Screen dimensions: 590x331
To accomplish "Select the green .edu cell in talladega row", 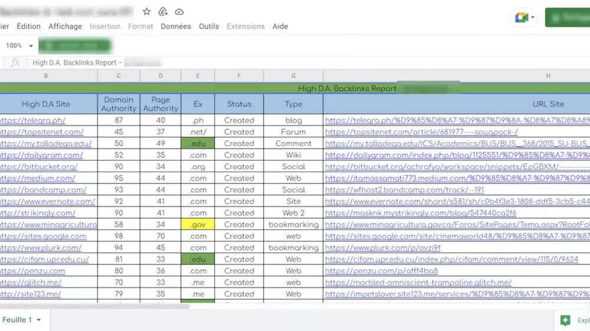I will (198, 144).
